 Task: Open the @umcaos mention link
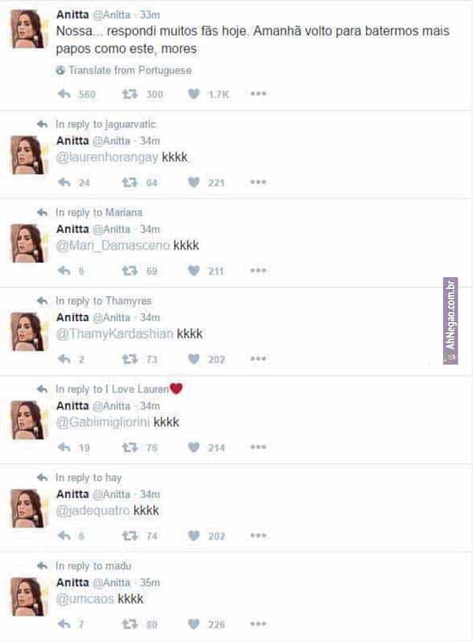85,599
